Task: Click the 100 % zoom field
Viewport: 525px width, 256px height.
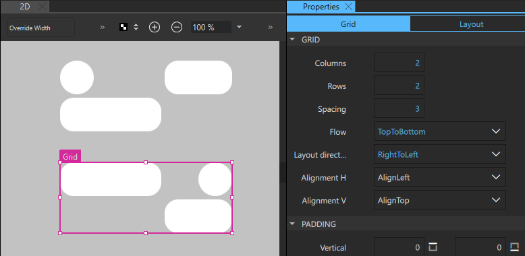Action: [x=211, y=28]
